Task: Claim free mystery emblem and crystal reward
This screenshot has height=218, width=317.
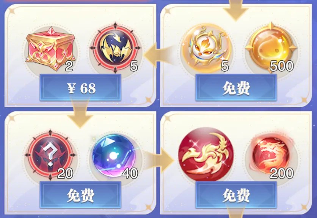Action: coord(80,195)
